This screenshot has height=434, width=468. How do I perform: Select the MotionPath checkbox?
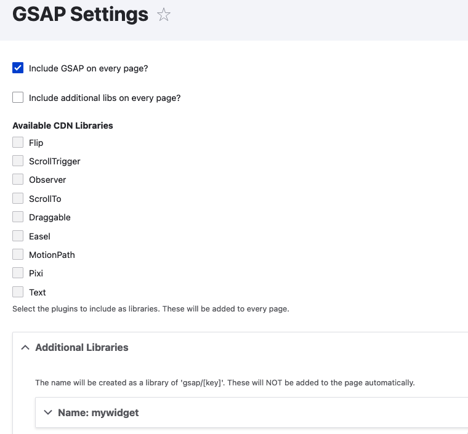click(18, 254)
